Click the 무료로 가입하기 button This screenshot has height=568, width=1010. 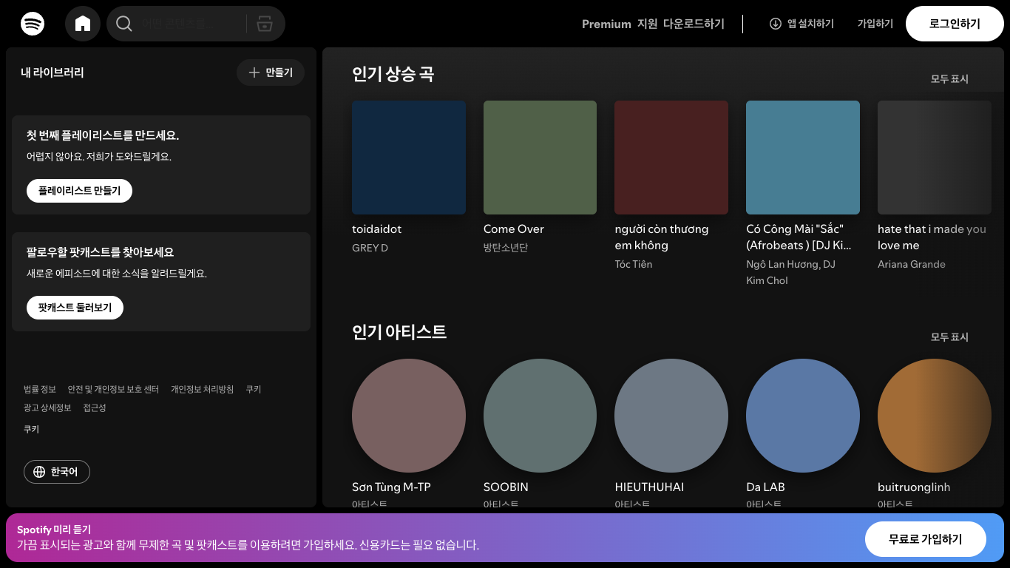pos(926,539)
